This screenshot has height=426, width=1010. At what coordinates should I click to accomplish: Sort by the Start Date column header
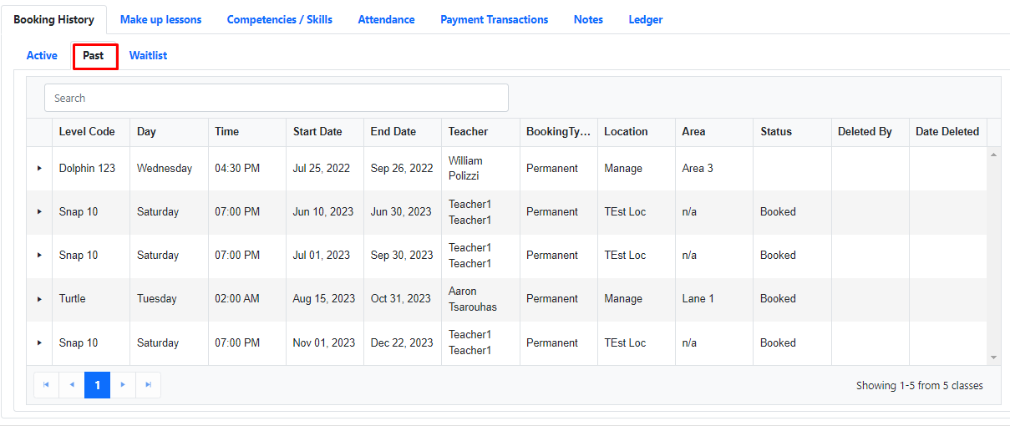coord(317,131)
